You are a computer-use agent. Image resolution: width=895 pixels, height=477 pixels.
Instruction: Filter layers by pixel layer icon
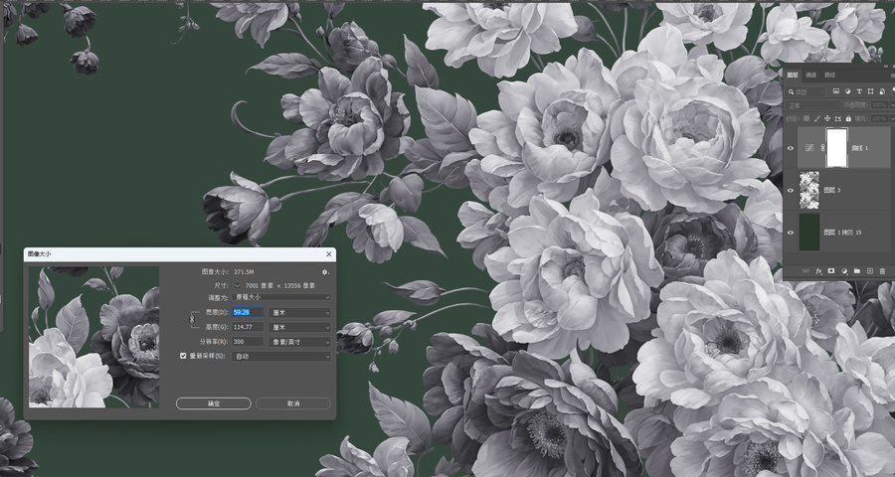click(x=836, y=91)
